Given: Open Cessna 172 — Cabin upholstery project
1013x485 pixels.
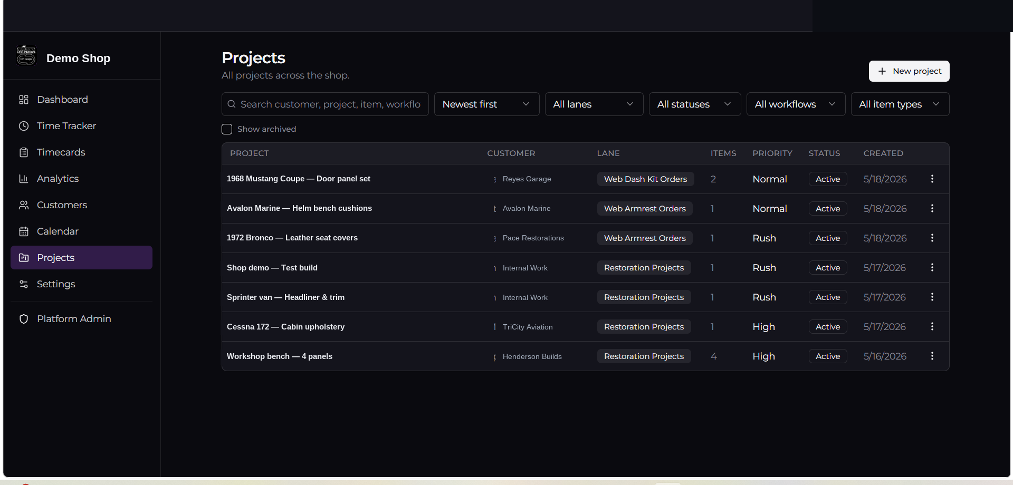Looking at the screenshot, I should (x=285, y=327).
